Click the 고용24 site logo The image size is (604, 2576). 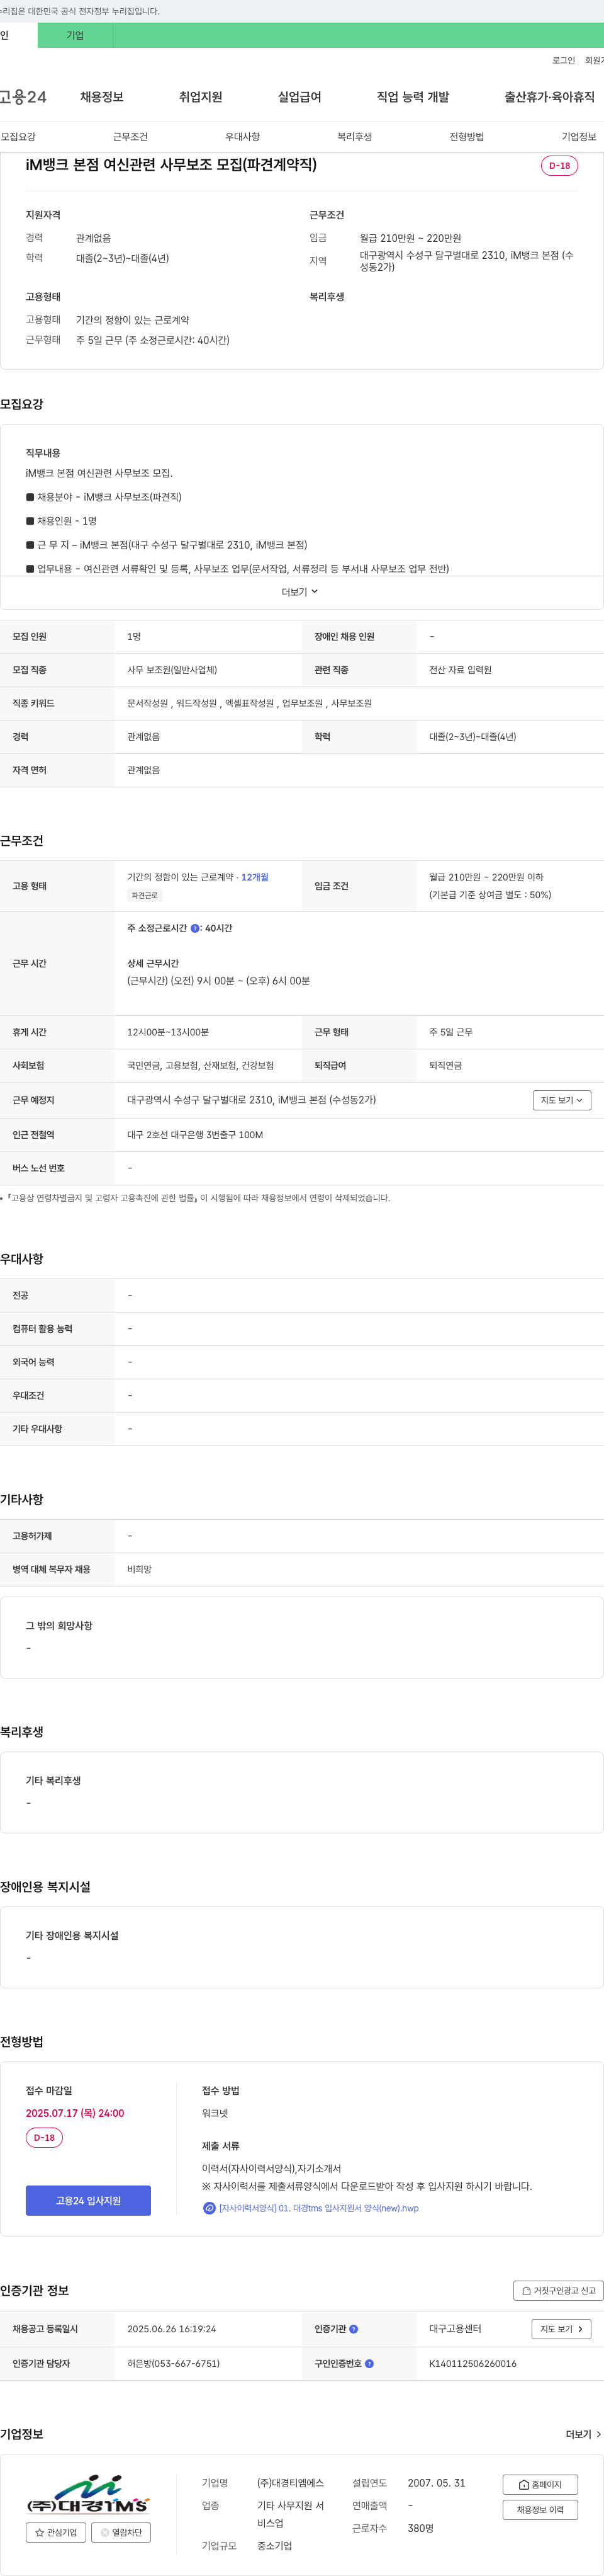23,97
